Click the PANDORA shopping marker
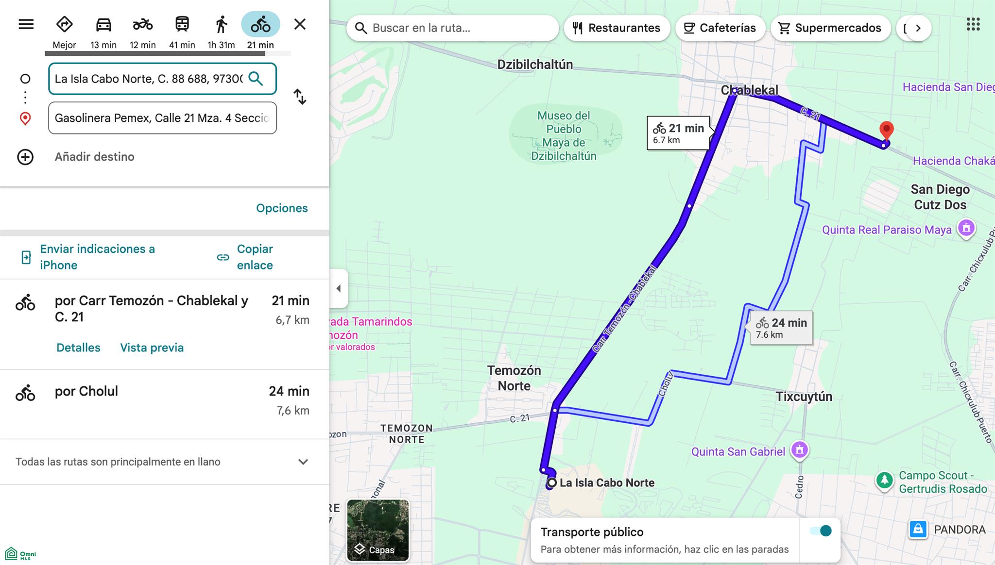 click(x=918, y=529)
